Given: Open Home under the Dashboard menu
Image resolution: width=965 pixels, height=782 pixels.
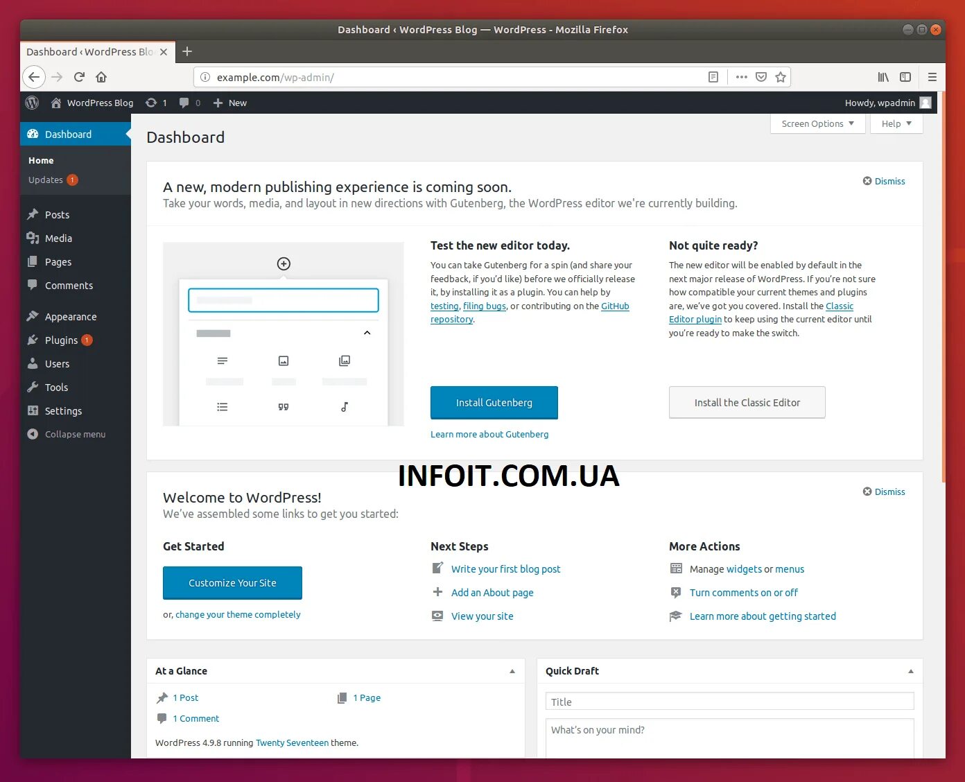Looking at the screenshot, I should coord(41,160).
